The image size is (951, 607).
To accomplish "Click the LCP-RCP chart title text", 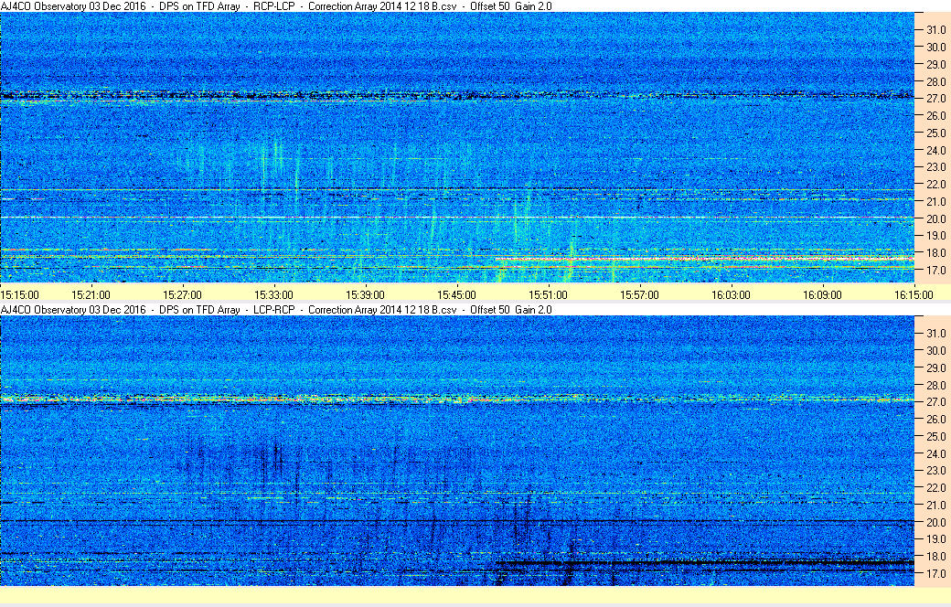I will [276, 309].
